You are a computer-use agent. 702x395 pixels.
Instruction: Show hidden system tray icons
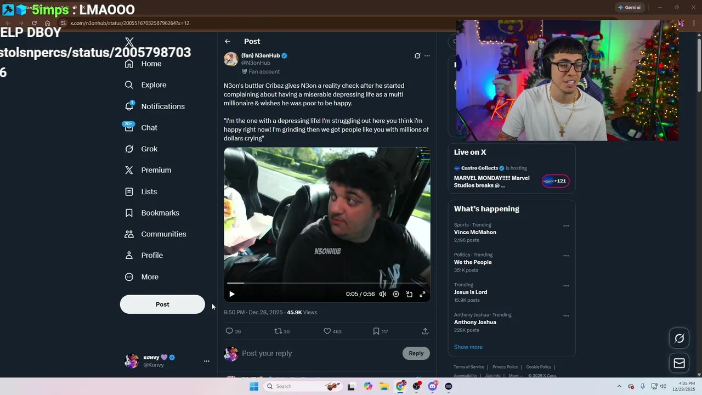pos(619,386)
